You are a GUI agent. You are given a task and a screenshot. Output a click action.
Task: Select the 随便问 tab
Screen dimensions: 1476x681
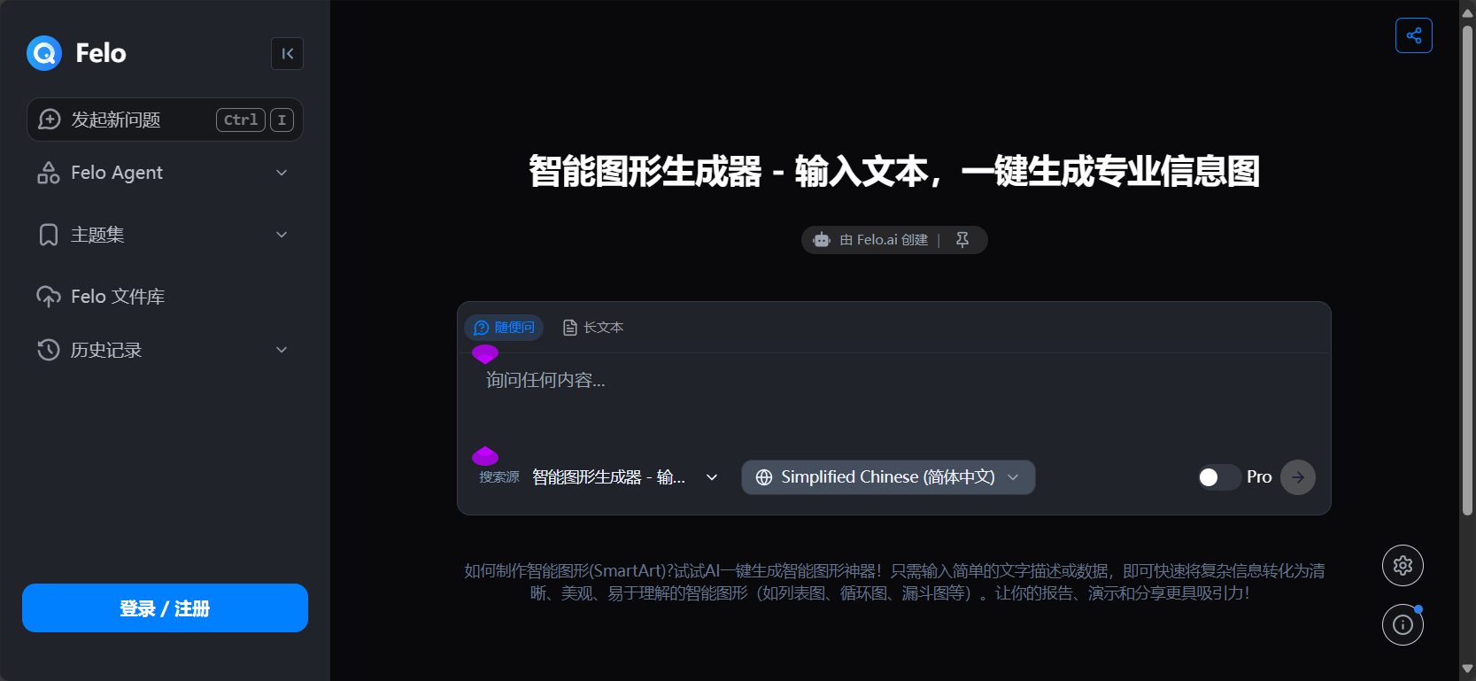click(x=504, y=328)
